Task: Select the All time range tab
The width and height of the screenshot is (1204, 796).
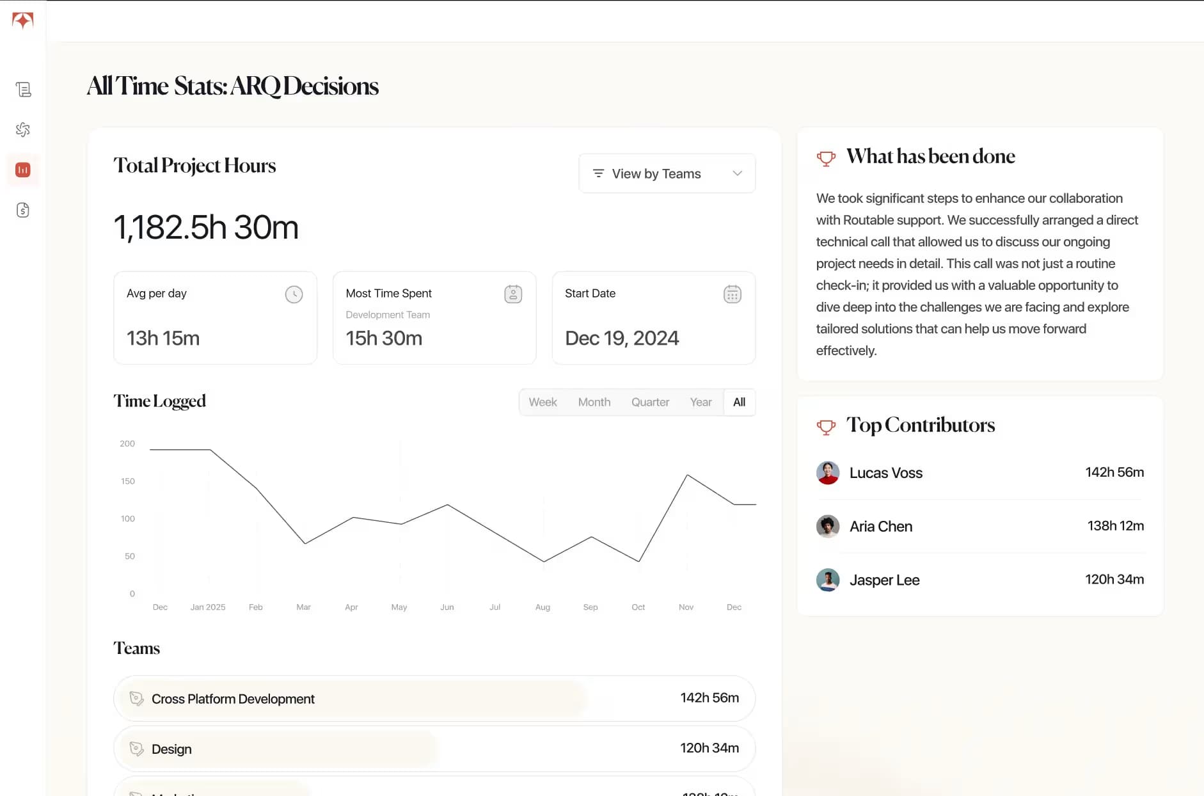Action: tap(740, 402)
